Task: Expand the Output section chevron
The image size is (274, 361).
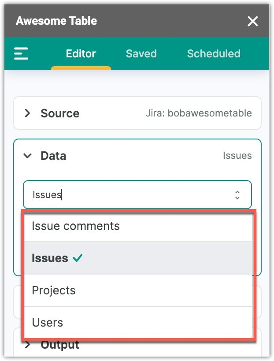Action: tap(28, 345)
